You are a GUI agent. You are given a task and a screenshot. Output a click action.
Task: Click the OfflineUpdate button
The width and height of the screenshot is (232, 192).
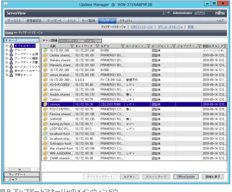pos(186,176)
